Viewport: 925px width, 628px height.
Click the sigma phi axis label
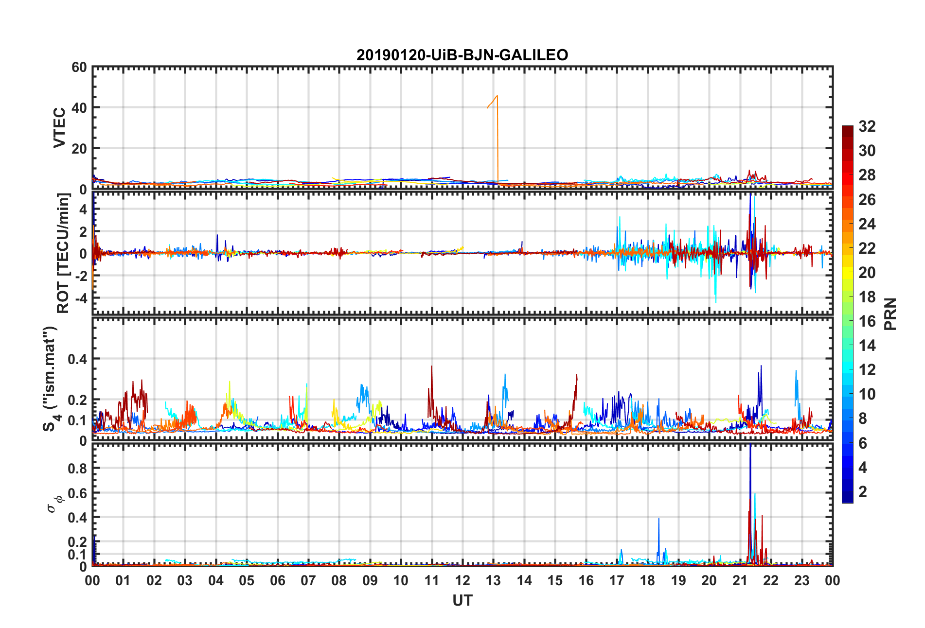point(54,504)
